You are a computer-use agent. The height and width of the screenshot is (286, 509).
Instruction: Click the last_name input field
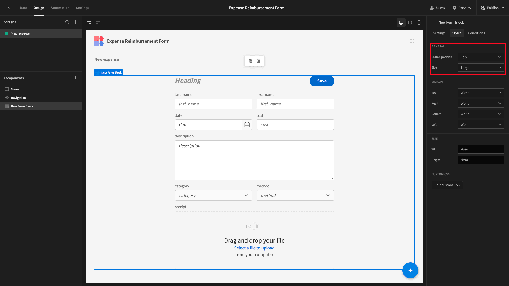[x=214, y=104]
